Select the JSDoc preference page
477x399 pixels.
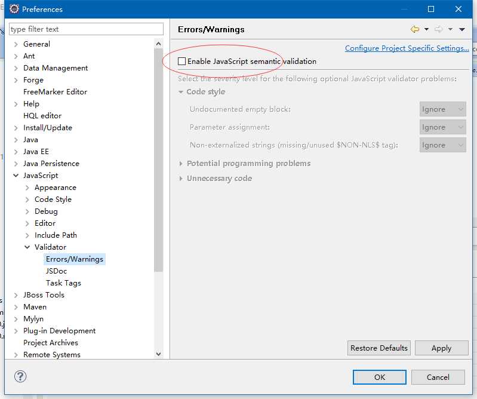(x=56, y=271)
